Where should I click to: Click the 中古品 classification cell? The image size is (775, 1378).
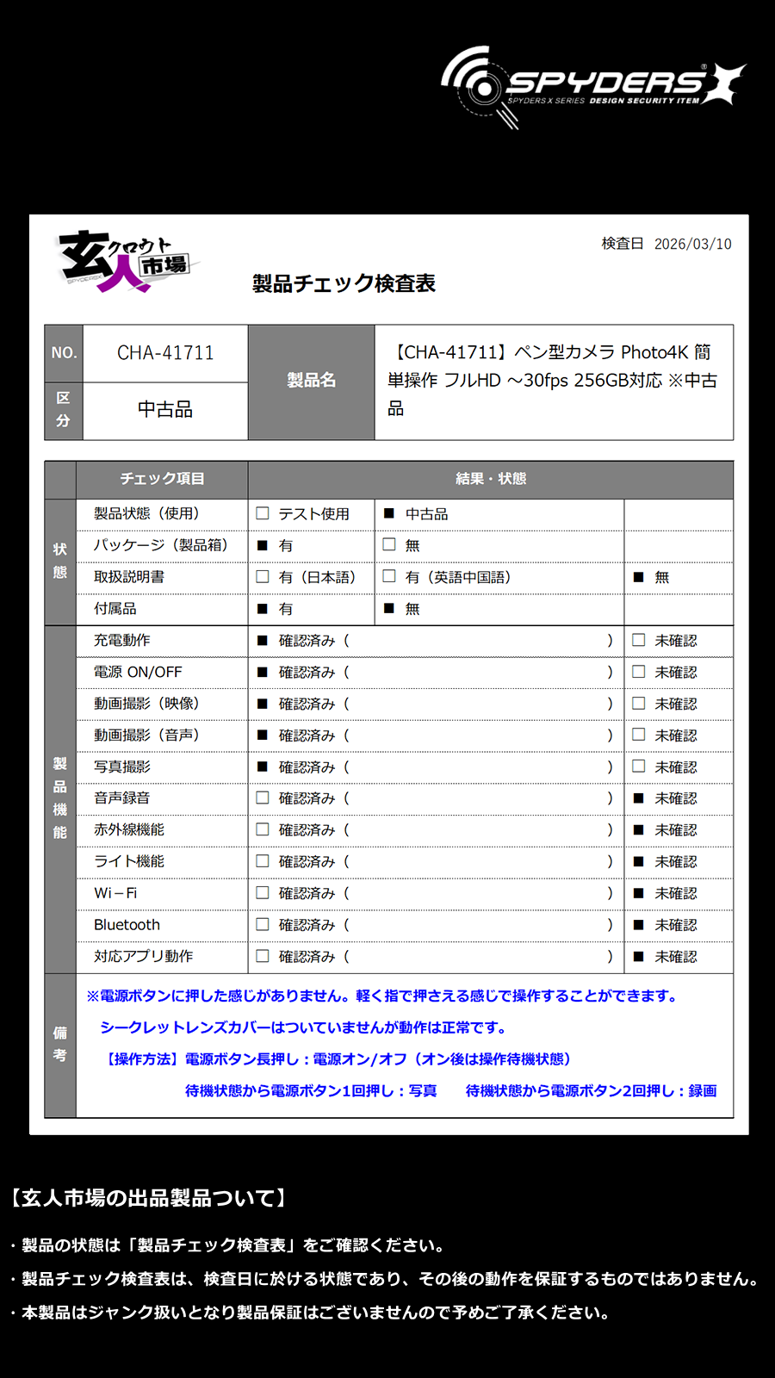coord(165,409)
